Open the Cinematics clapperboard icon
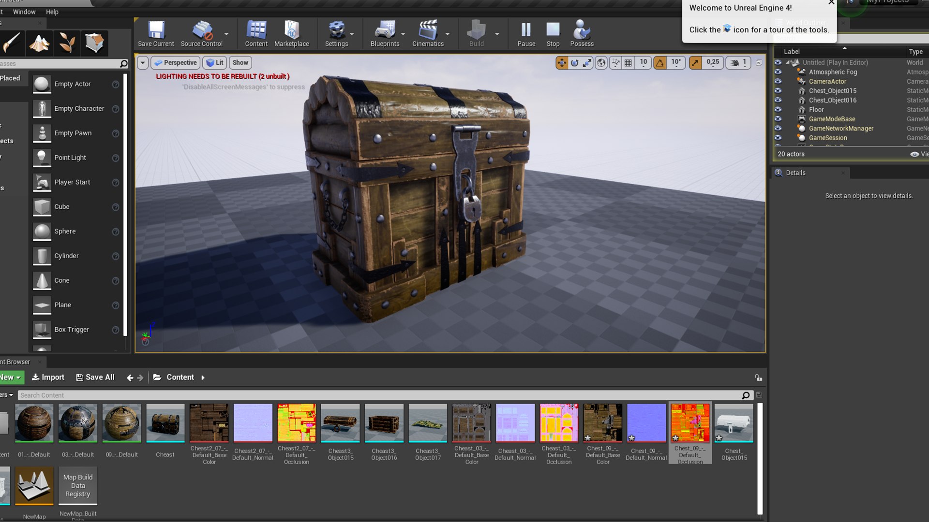Viewport: 929px width, 522px height. point(428,34)
